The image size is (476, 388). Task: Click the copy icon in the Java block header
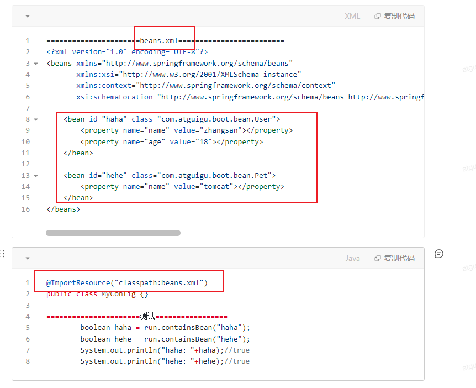(x=377, y=258)
